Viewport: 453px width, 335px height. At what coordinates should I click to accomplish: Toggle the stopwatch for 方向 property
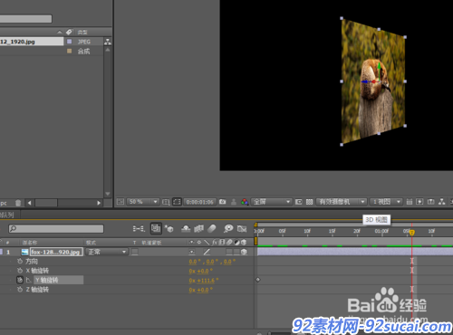(20, 261)
